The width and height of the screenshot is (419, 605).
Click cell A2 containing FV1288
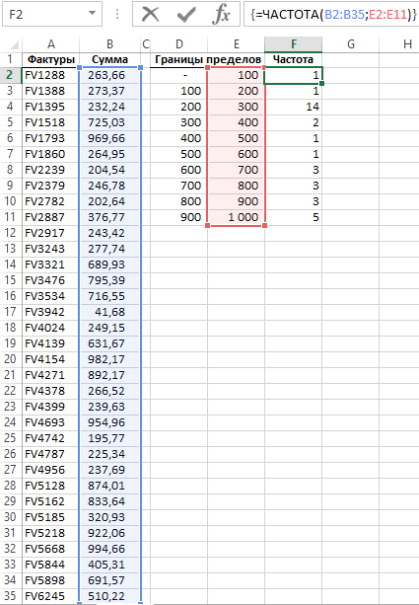tap(51, 75)
